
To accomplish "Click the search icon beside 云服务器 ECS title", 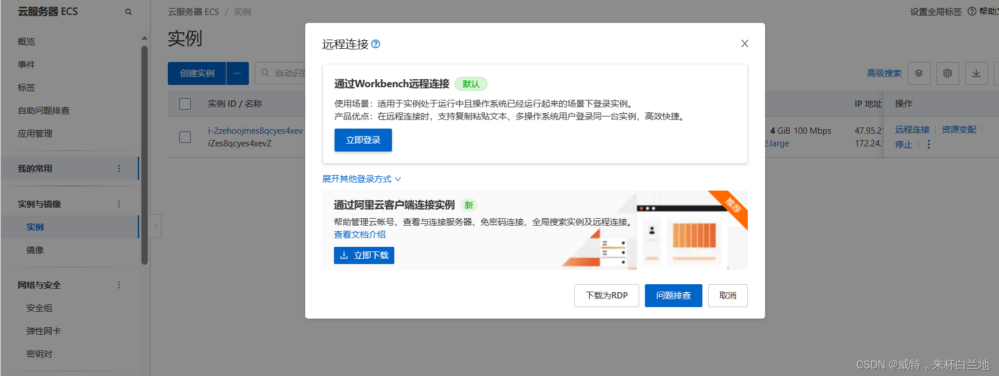I will point(128,11).
